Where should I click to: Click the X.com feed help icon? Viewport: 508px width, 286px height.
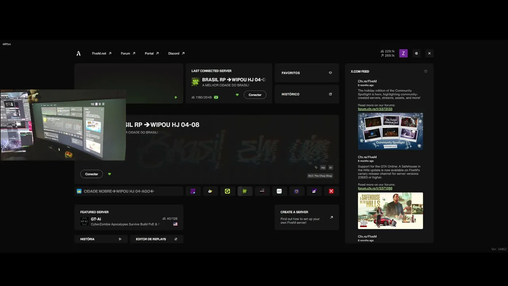pyautogui.click(x=426, y=71)
